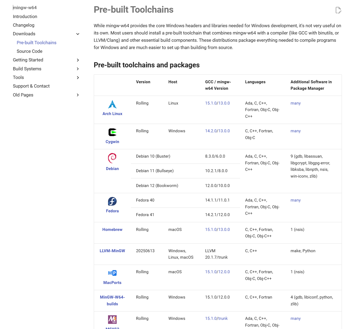Open the Homebrew link
Image resolution: width=350 pixels, height=329 pixels.
pos(112,230)
